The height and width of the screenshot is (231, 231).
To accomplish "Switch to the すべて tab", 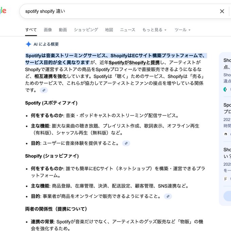I will [x=31, y=30].
